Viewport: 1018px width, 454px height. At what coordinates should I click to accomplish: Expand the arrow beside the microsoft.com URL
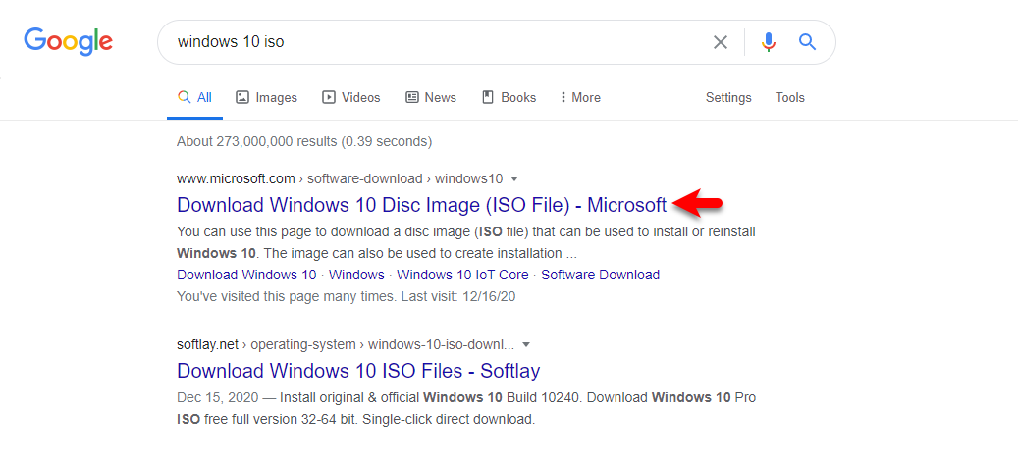[514, 178]
